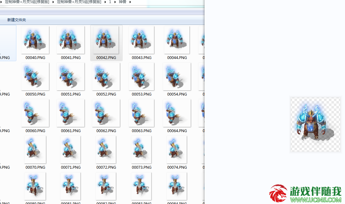Select the 00044.PNG file thumbnail

tap(177, 40)
